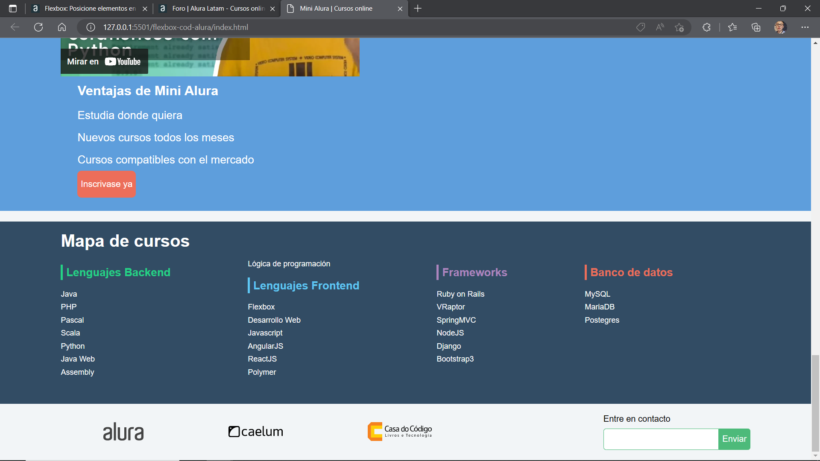Select the ReactJS course link
The image size is (820, 461).
[x=263, y=359]
